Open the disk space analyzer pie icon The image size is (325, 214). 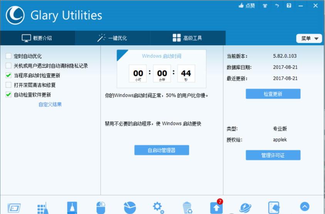coord(130,207)
